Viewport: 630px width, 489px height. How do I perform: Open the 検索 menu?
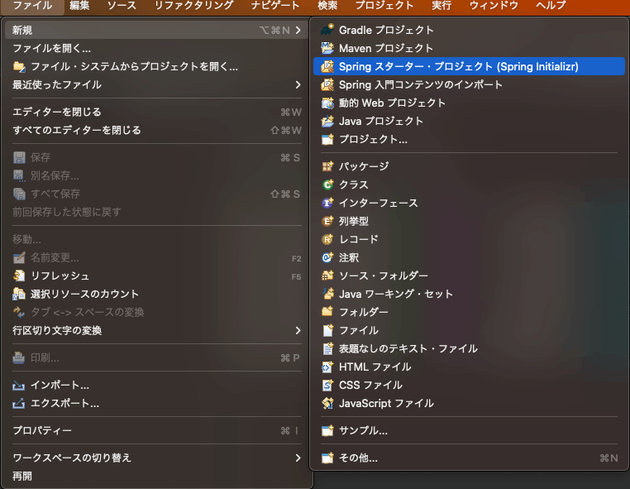[327, 6]
